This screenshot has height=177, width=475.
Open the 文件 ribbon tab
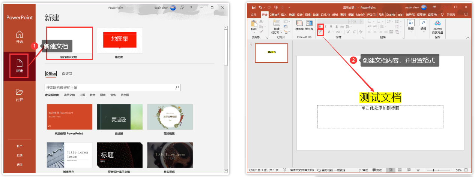click(254, 15)
